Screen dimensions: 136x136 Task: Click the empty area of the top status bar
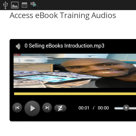pos(87,5)
